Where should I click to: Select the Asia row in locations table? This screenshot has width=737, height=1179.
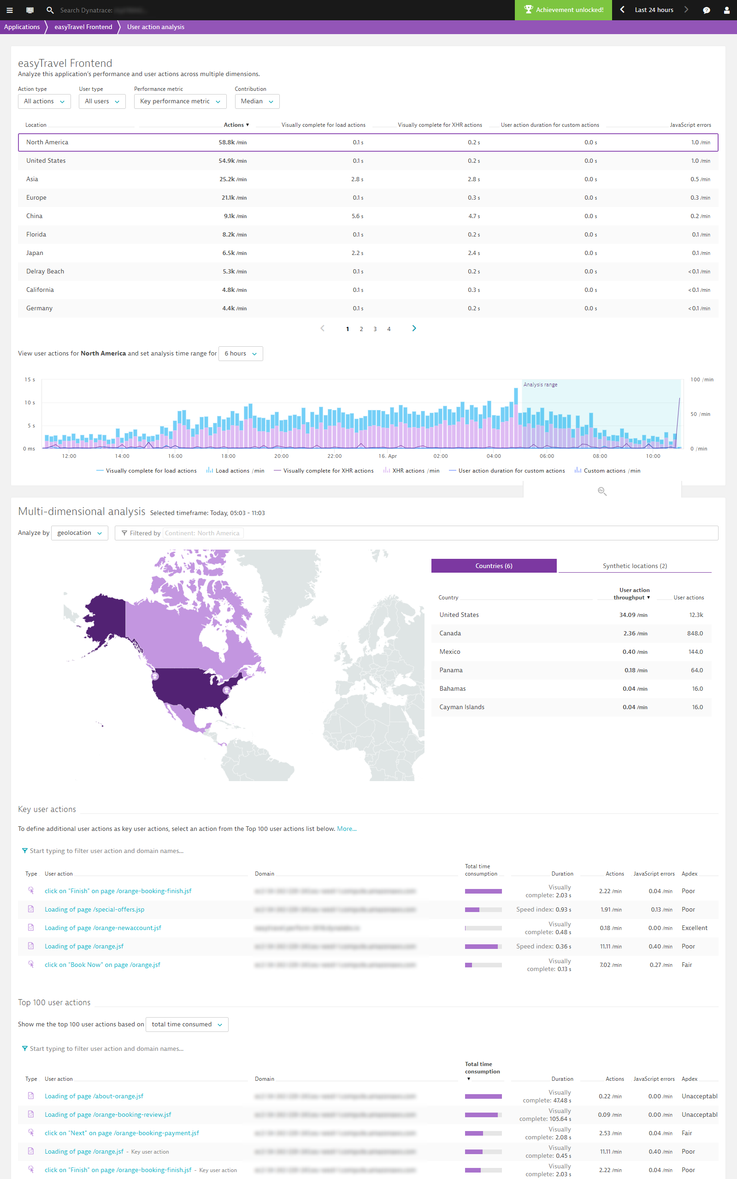(368, 179)
